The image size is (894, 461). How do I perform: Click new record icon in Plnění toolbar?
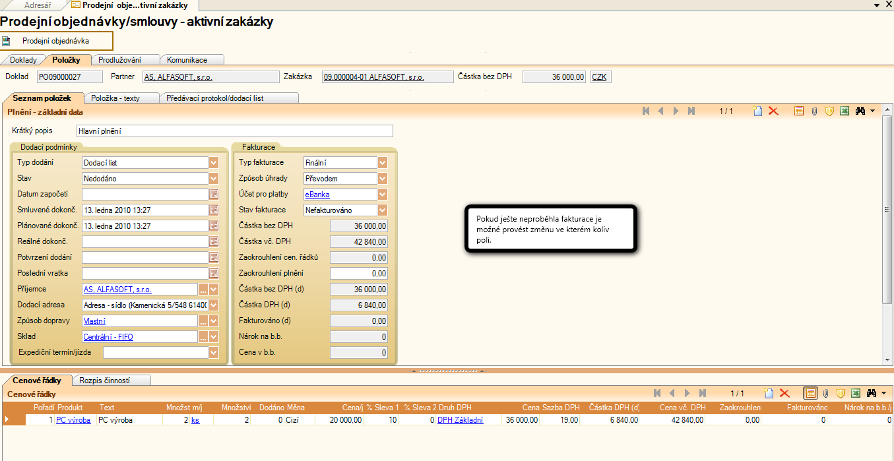coord(759,111)
